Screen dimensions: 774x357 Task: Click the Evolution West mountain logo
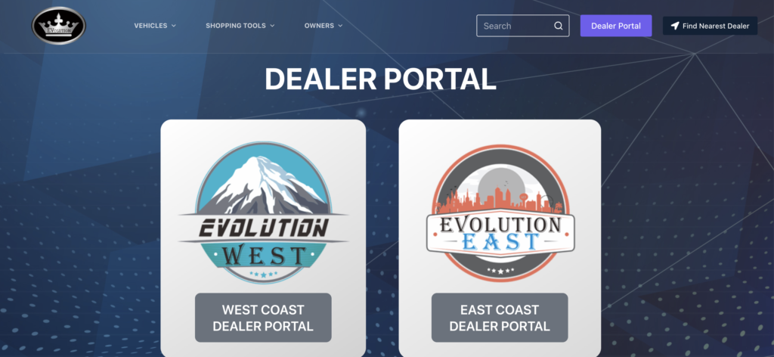pyautogui.click(x=263, y=213)
